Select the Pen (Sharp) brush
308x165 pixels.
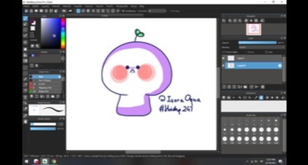45,81
